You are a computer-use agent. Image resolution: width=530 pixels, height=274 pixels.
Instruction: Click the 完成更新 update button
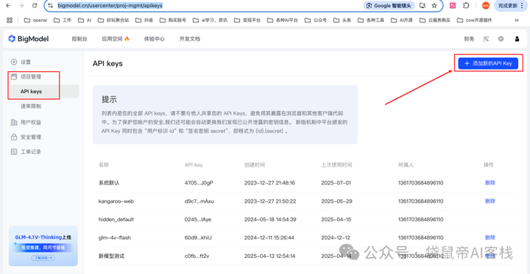coord(508,5)
